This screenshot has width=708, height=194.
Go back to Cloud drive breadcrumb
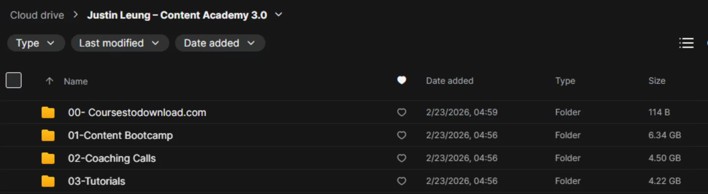click(37, 15)
